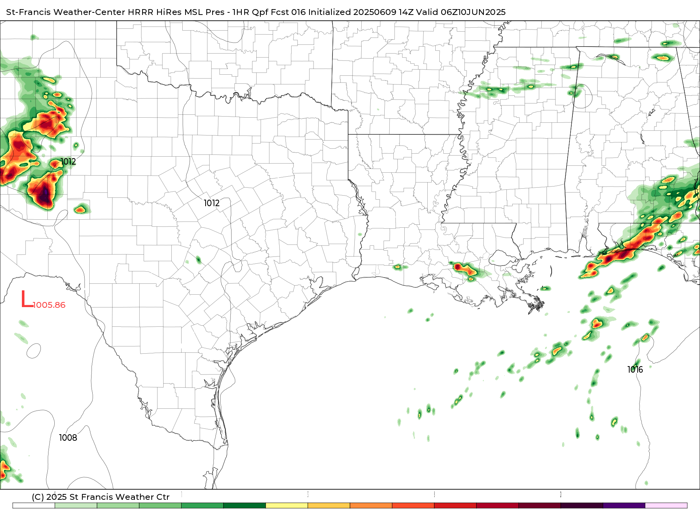Select the pale pink color bar swatch

coord(666,506)
